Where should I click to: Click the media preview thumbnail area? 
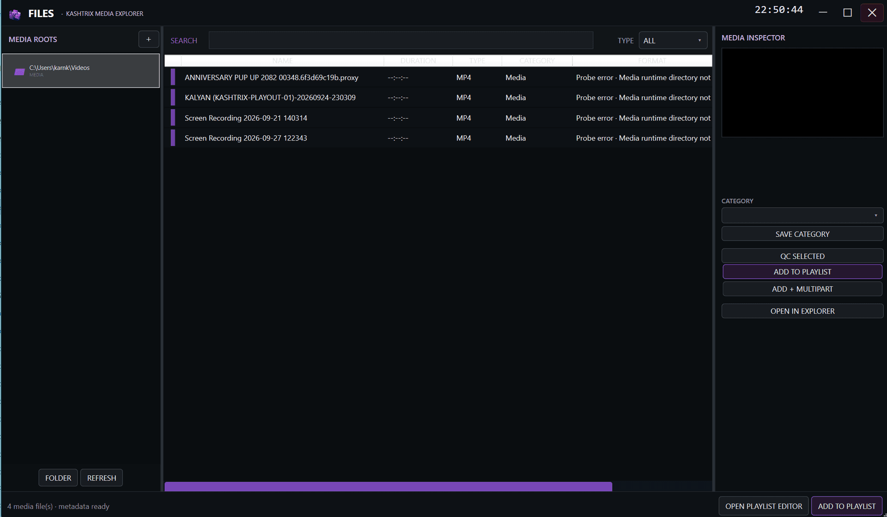[x=802, y=92]
